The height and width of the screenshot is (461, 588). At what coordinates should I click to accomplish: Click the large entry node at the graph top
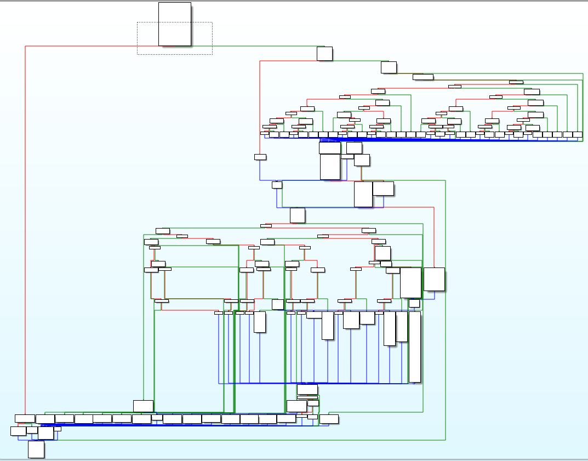click(x=175, y=24)
